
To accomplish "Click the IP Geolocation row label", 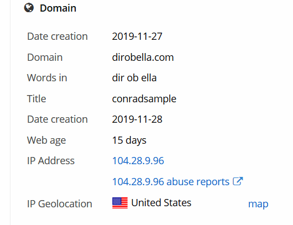I will click(60, 203).
